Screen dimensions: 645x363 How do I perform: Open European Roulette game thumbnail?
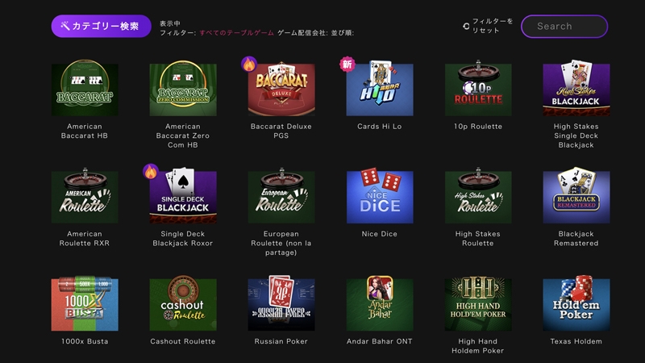coord(281,196)
